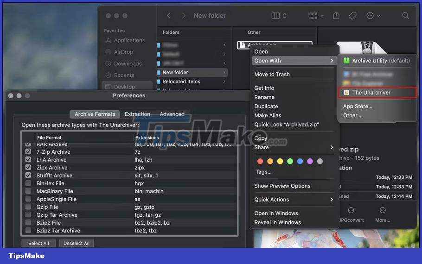422x264 pixels.
Task: Uncheck the Zipx Archive checkbox
Action: [28, 167]
